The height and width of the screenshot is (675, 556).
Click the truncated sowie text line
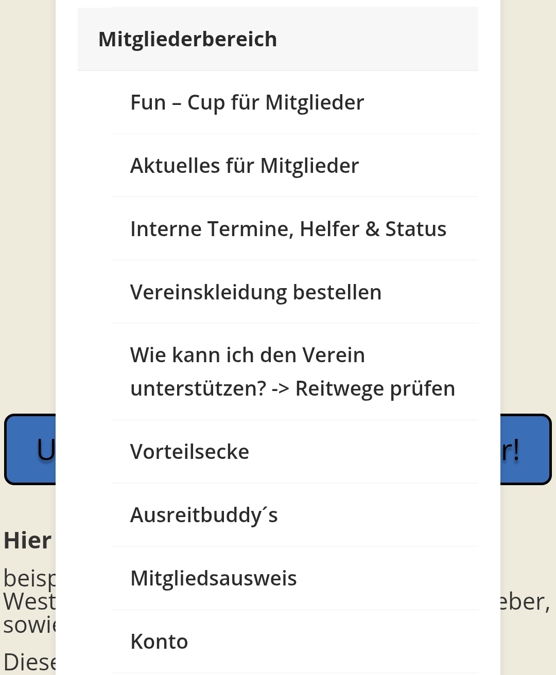pyautogui.click(x=29, y=625)
